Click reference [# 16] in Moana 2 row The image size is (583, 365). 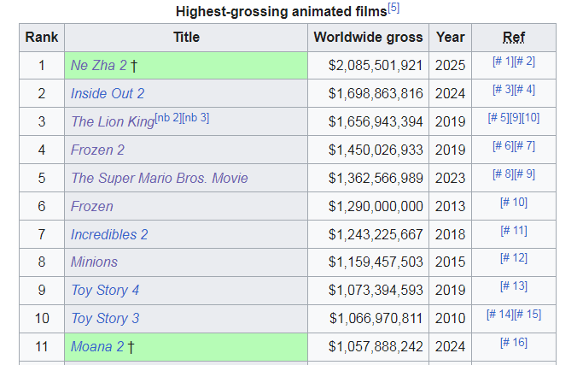point(514,343)
